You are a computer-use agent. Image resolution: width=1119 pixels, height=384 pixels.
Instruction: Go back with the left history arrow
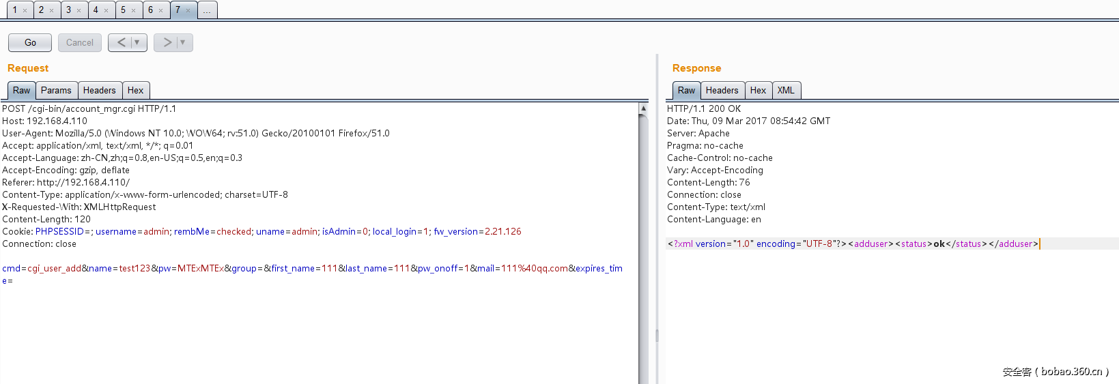121,42
